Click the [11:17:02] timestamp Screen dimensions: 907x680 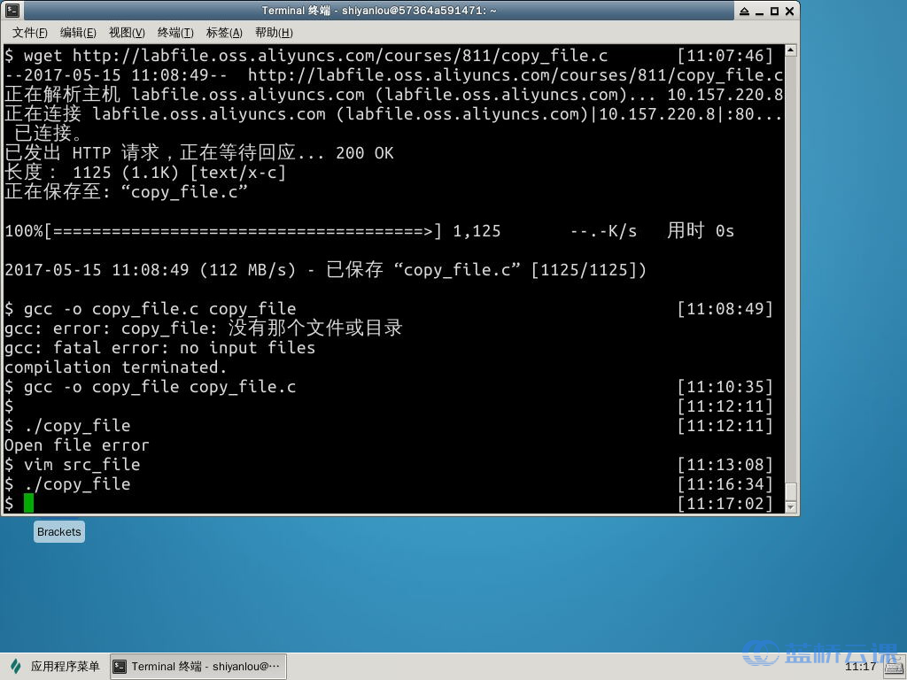725,504
